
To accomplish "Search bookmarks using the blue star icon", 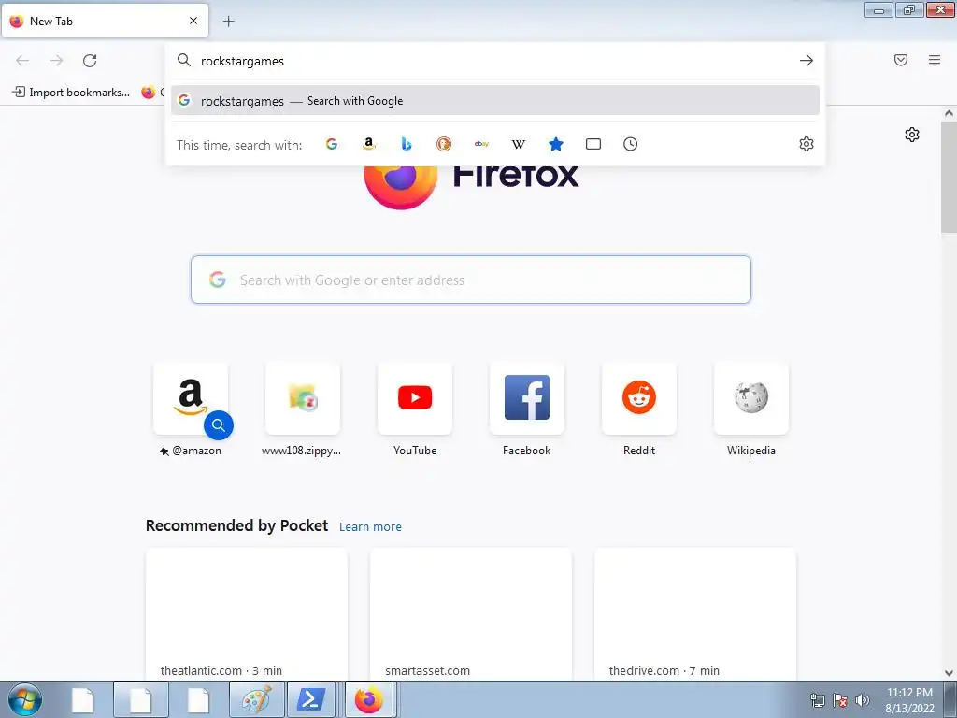I will (556, 144).
